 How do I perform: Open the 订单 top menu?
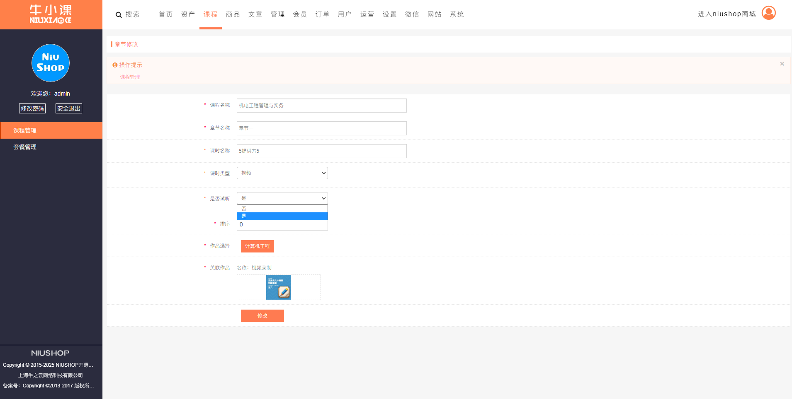(x=322, y=14)
